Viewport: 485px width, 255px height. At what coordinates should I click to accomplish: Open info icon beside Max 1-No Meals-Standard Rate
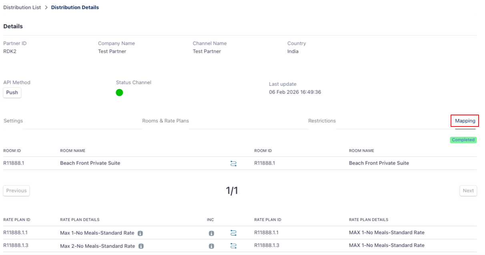[140, 233]
